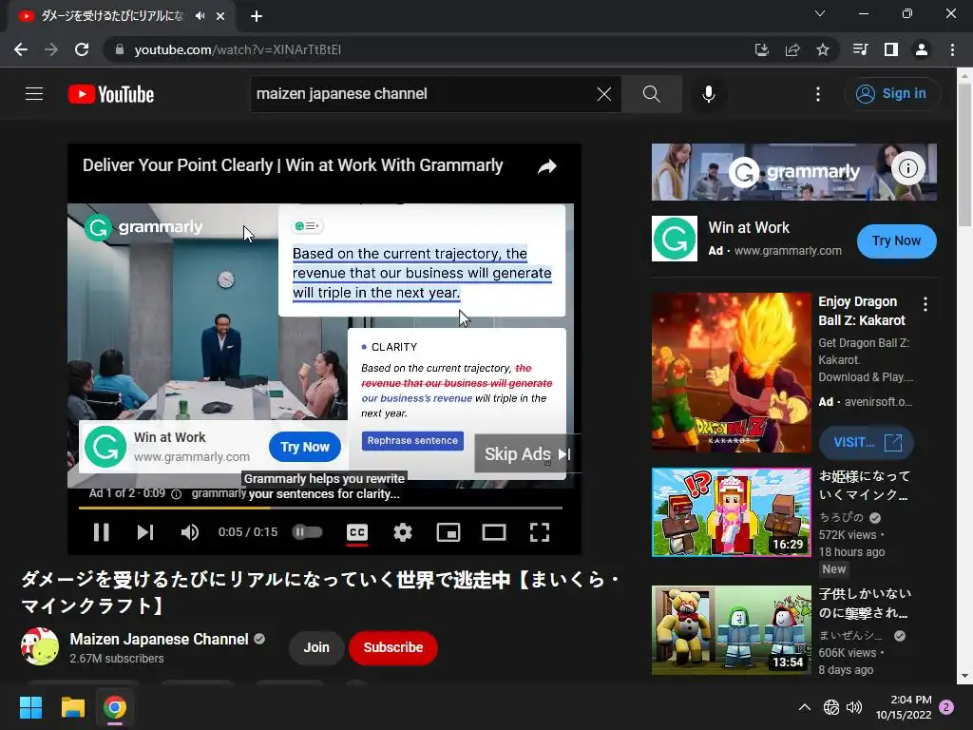Close the YouTube browser tab
This screenshot has height=730, width=973.
click(220, 17)
